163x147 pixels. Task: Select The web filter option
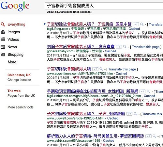tap(14, 91)
